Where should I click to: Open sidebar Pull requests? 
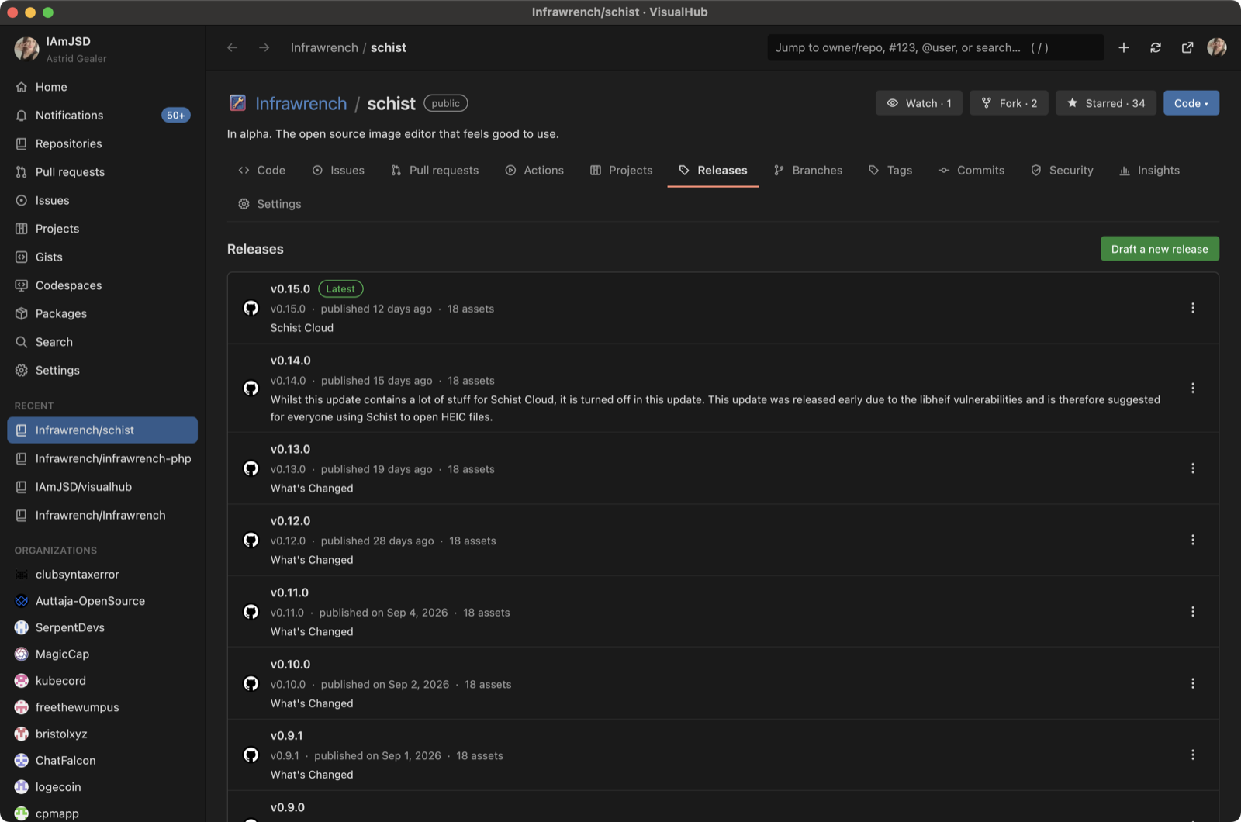102,172
